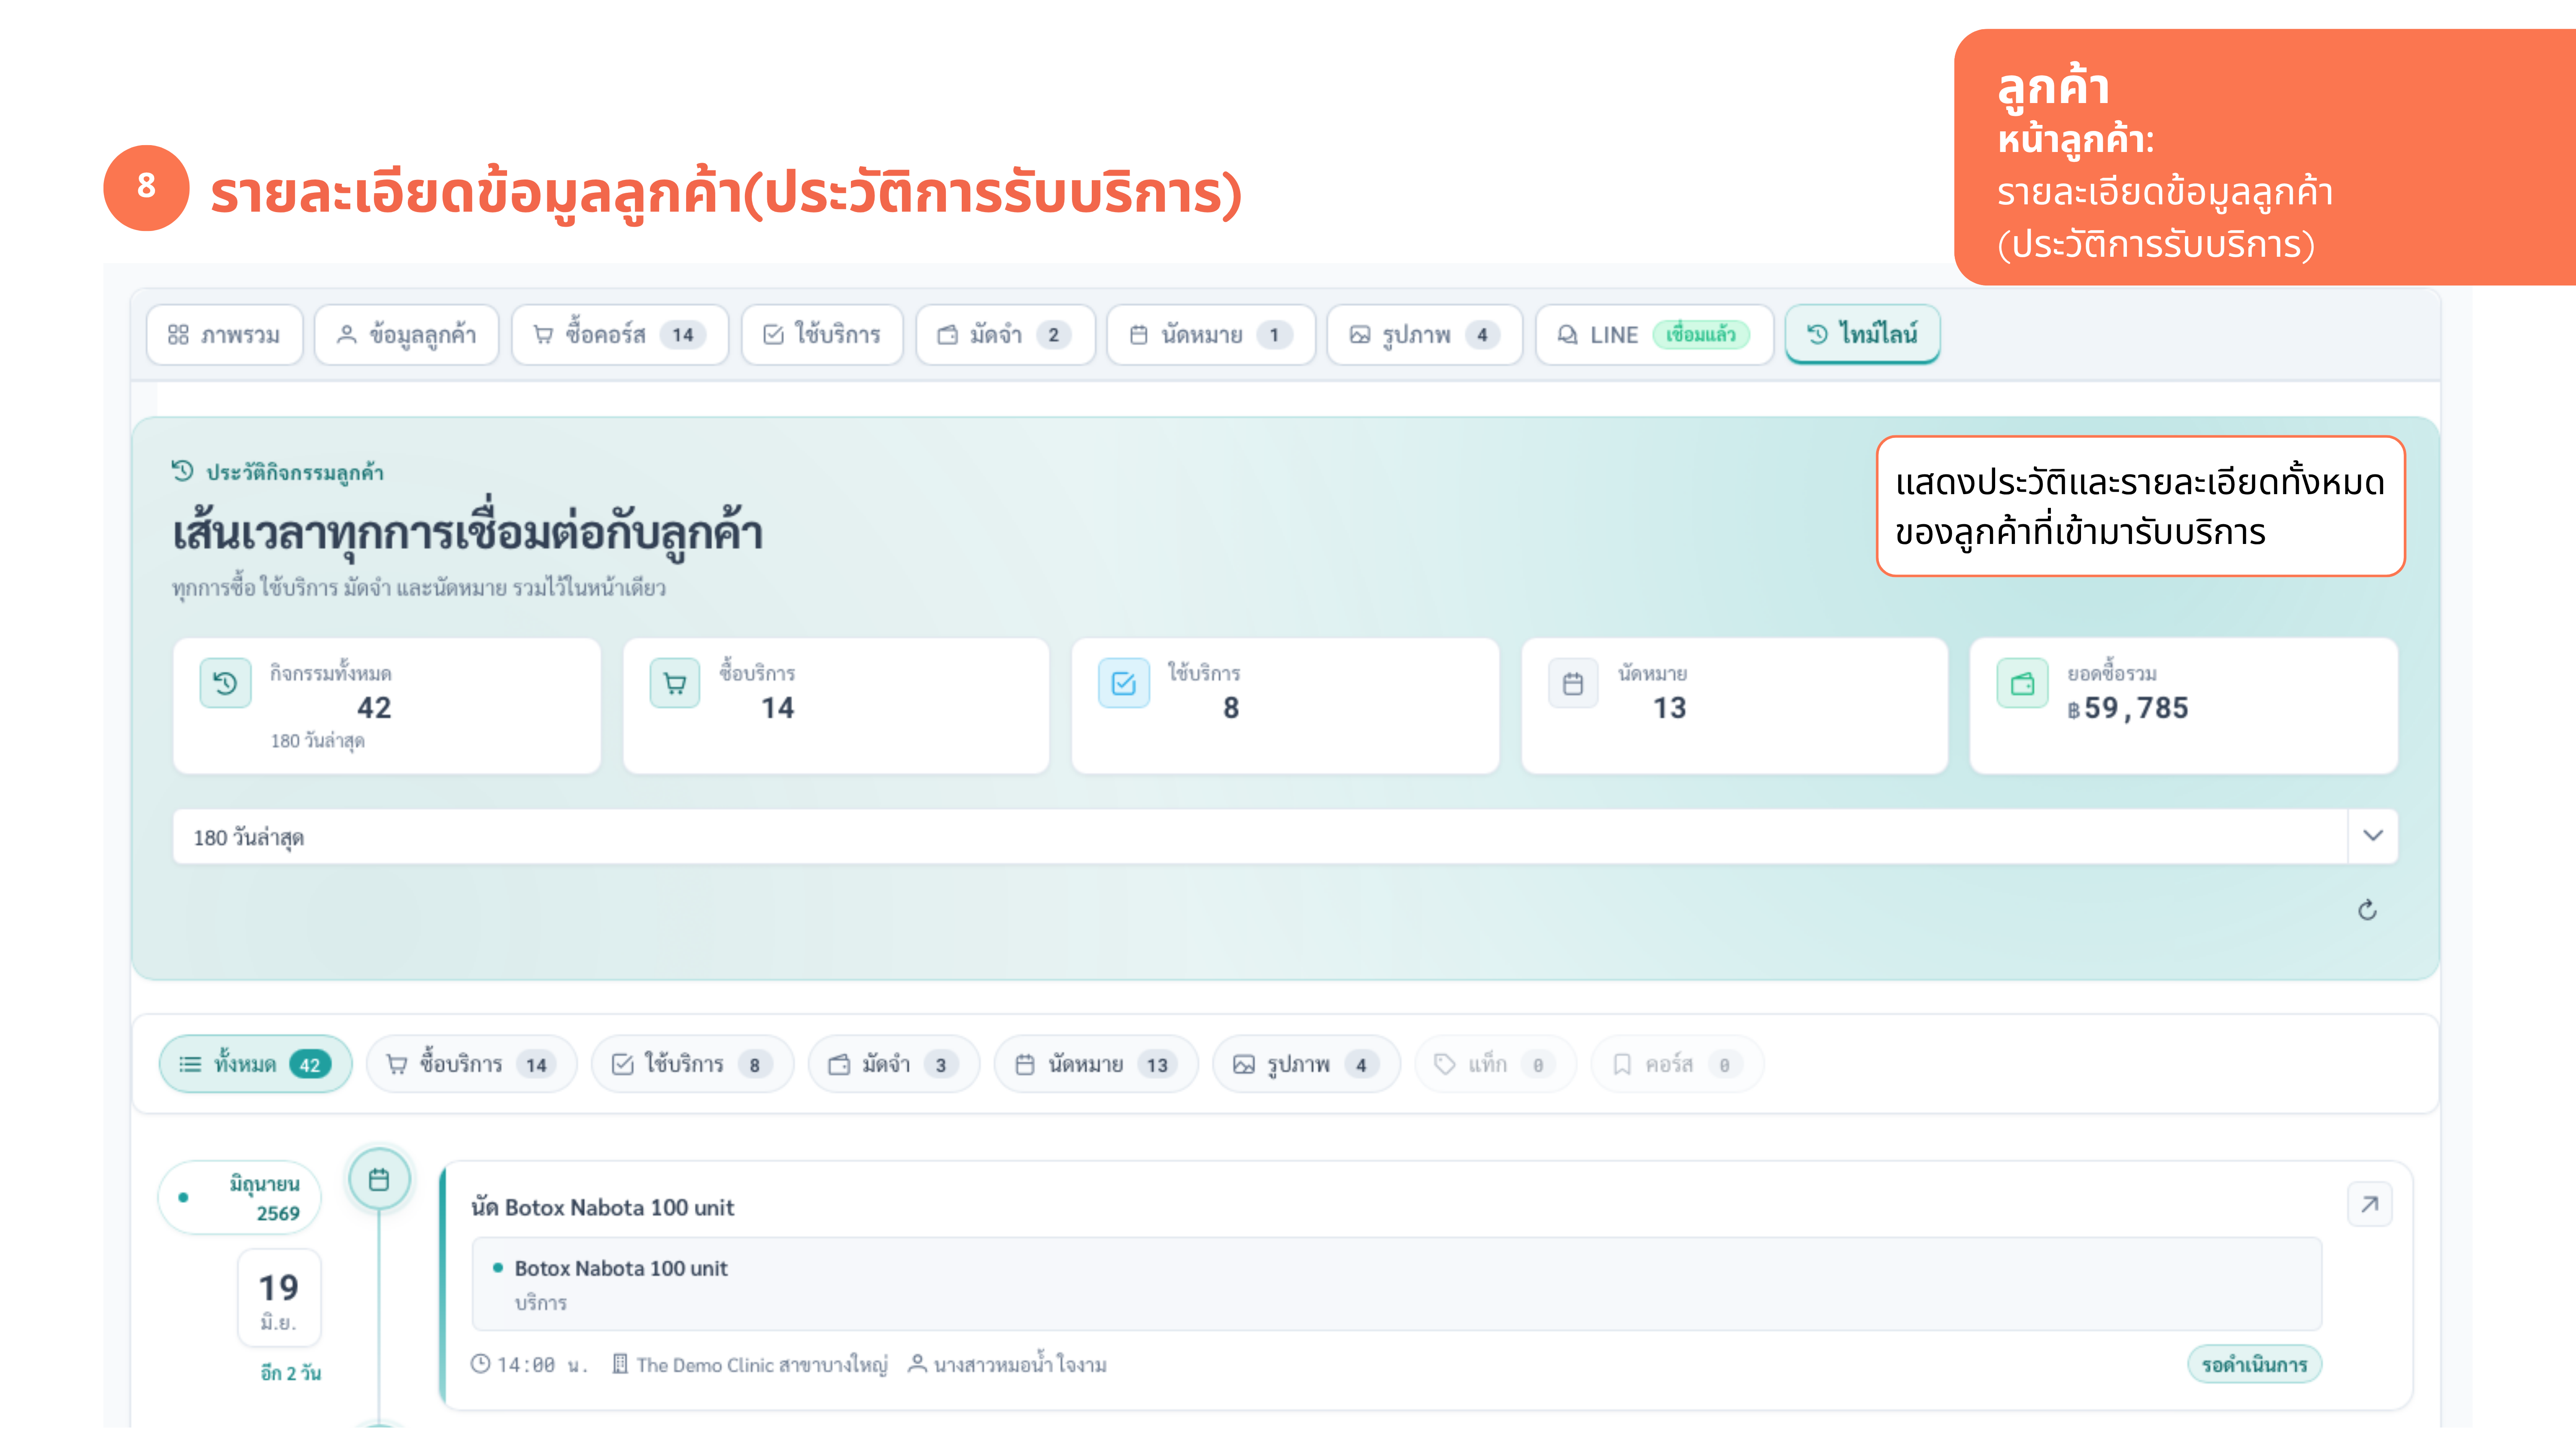Filter timeline by รูปภาพ 4

1306,1064
